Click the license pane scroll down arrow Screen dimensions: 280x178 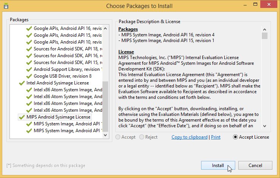click(x=265, y=126)
